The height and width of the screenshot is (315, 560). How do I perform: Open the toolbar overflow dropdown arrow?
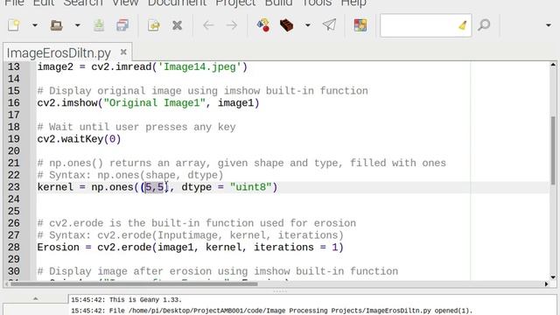[x=549, y=25]
